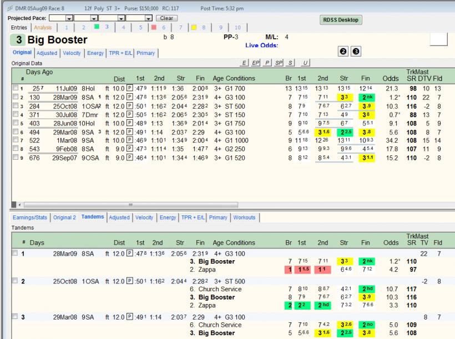Click Church Service in Tandem 2
455x339 pixels.
(220, 289)
